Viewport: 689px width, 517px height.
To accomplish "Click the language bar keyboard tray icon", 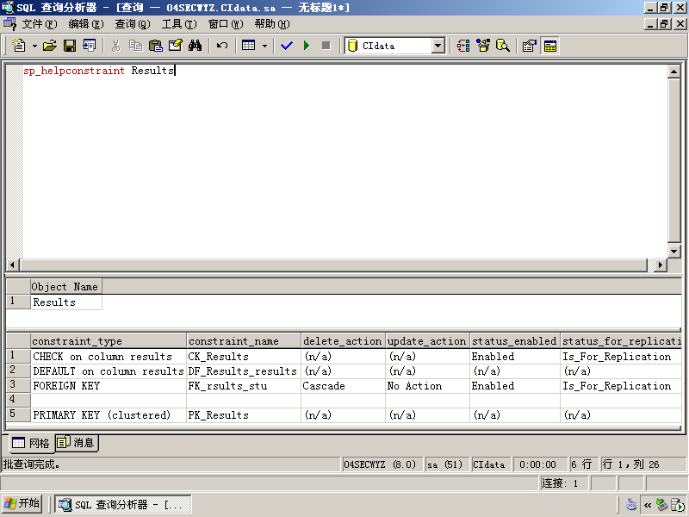I will click(631, 505).
